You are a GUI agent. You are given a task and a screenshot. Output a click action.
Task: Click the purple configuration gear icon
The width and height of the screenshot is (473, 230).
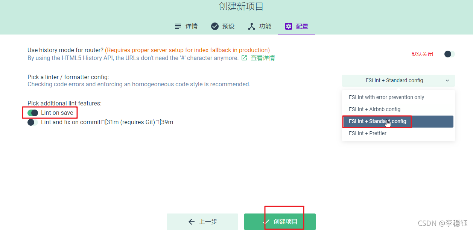(289, 26)
